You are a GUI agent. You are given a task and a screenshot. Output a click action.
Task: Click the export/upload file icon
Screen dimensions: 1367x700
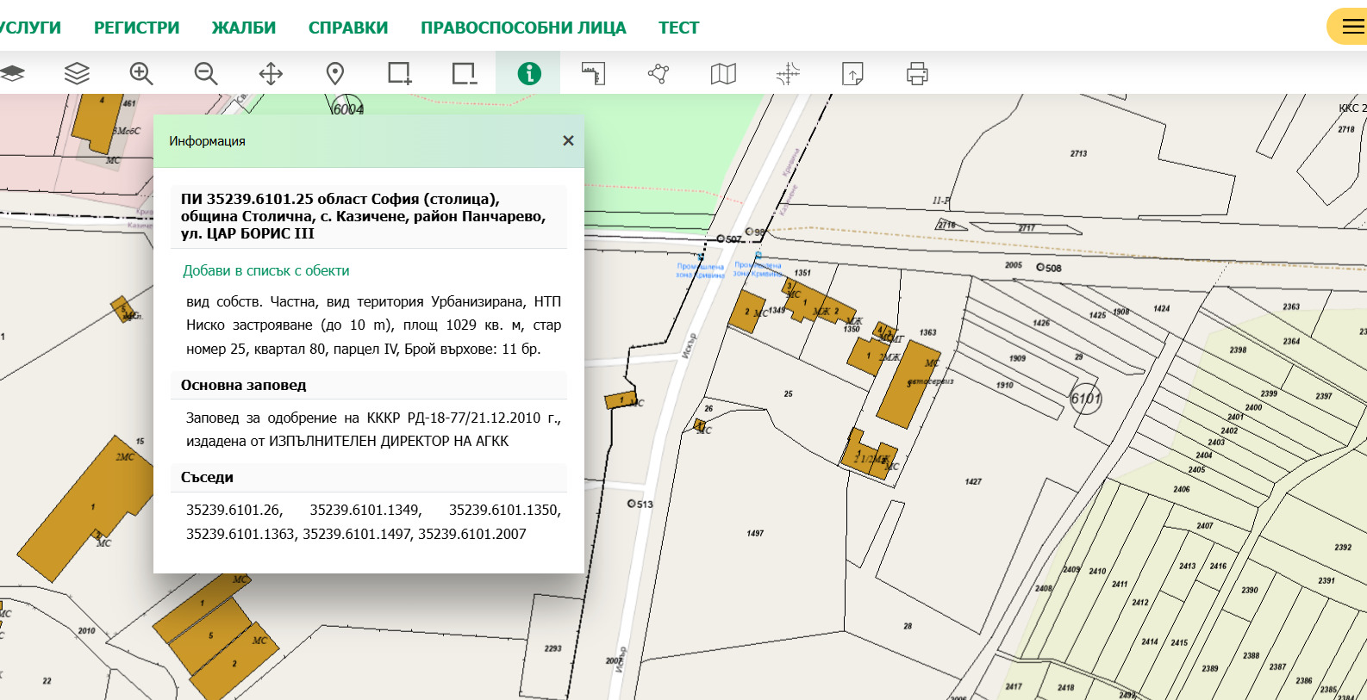[x=852, y=74]
